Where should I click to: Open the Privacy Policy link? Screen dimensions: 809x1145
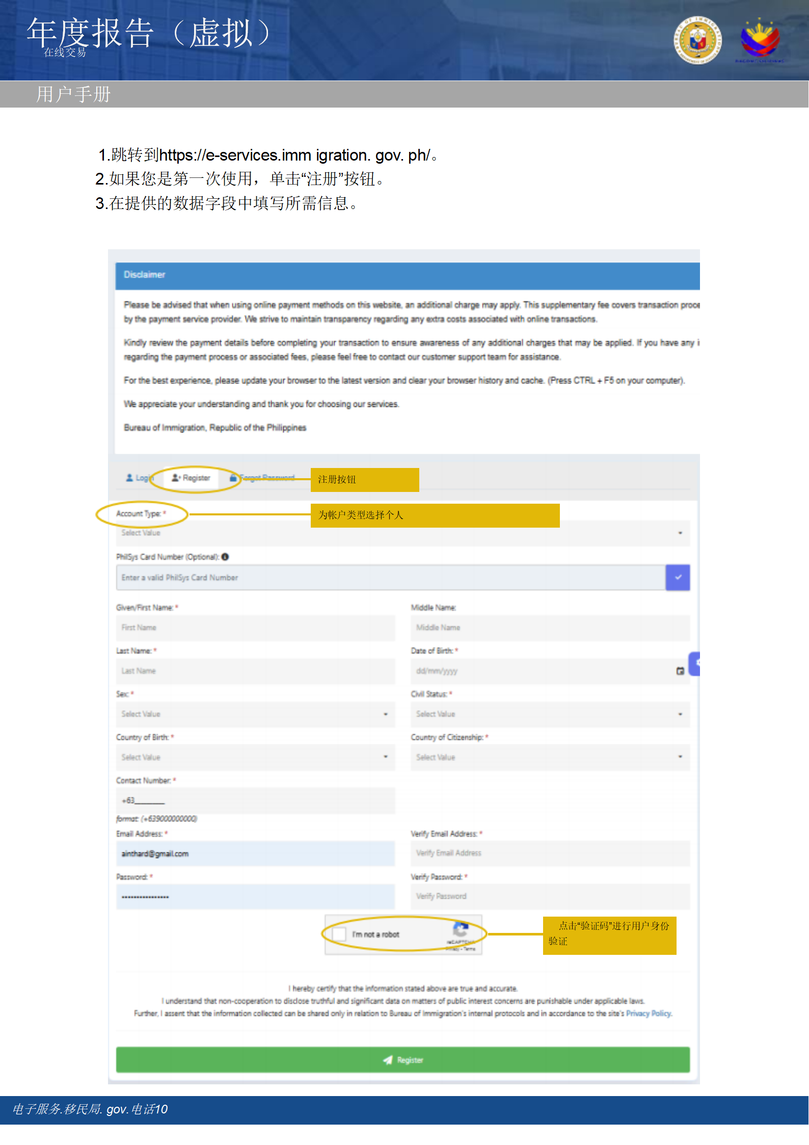[x=649, y=1013]
